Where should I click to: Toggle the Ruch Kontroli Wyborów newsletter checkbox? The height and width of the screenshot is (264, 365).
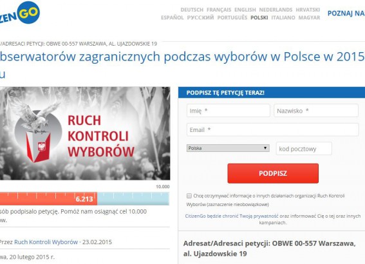(189, 196)
